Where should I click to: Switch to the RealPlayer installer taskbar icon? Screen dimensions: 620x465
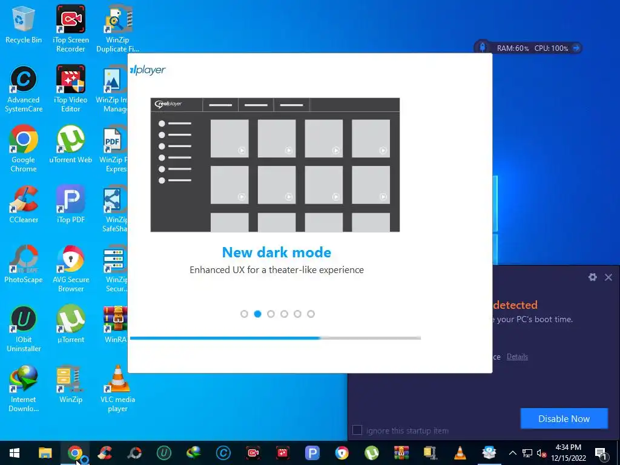click(x=489, y=453)
